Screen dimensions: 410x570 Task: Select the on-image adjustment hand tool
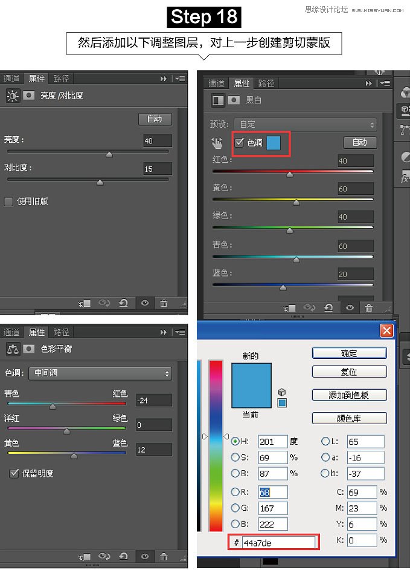(x=217, y=143)
